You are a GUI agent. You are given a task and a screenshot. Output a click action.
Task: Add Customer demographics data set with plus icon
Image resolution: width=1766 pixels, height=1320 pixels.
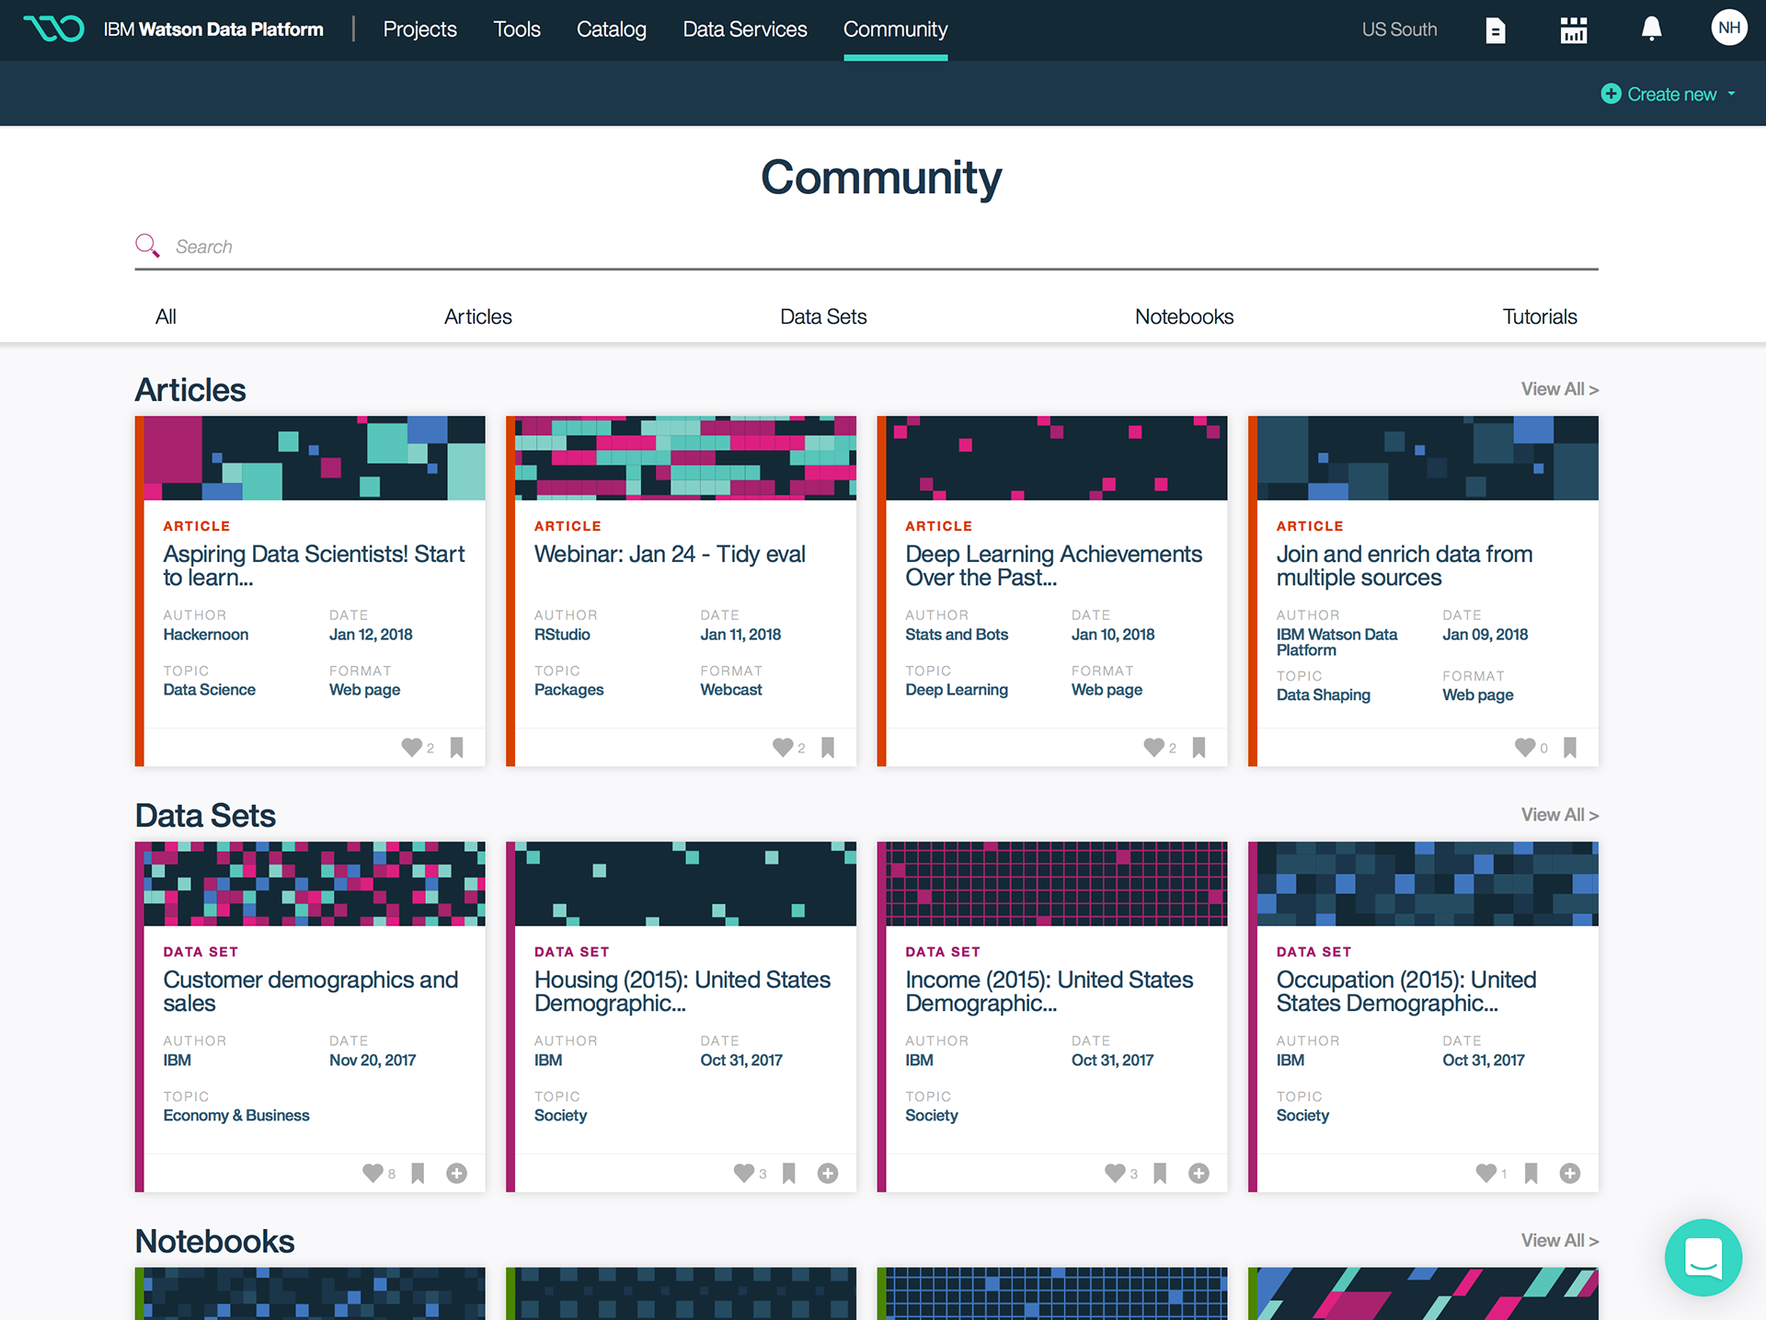[457, 1173]
